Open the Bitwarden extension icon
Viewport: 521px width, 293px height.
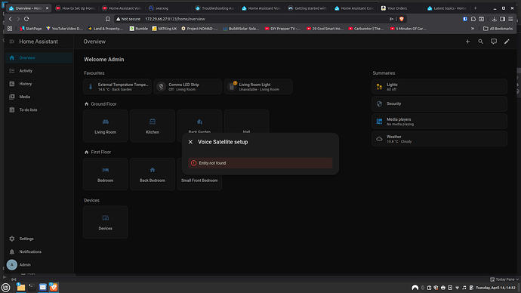point(465,19)
